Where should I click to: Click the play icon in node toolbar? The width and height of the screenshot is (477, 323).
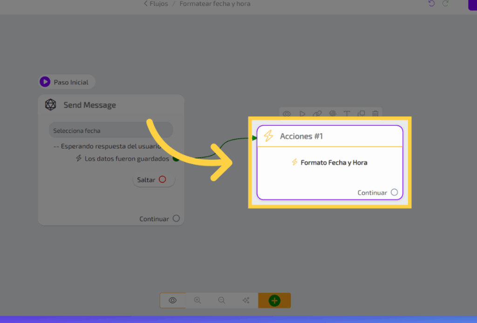tap(302, 113)
